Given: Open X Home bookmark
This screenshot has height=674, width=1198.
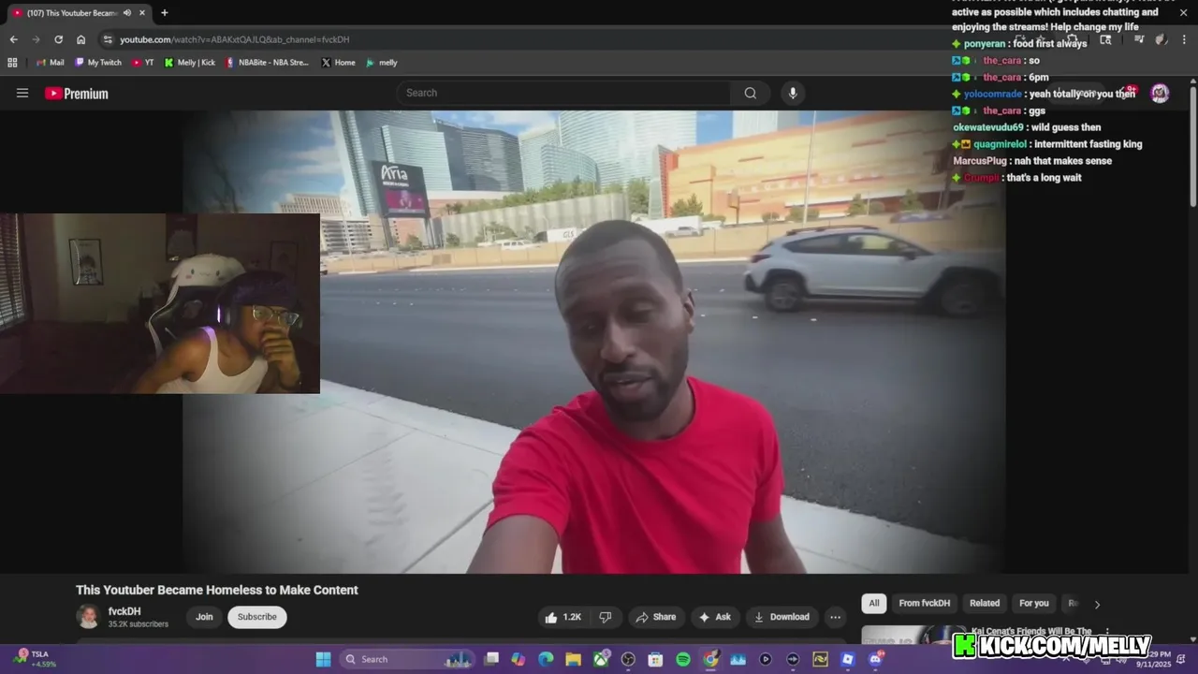Looking at the screenshot, I should [338, 63].
